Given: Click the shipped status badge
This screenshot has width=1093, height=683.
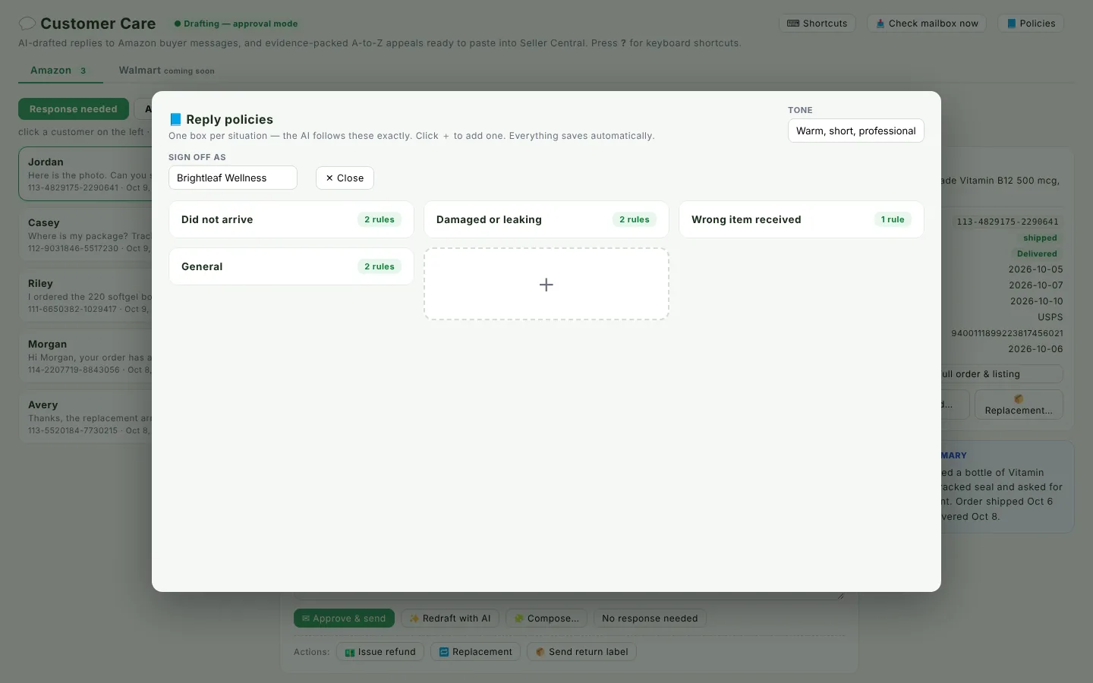Looking at the screenshot, I should (1040, 238).
